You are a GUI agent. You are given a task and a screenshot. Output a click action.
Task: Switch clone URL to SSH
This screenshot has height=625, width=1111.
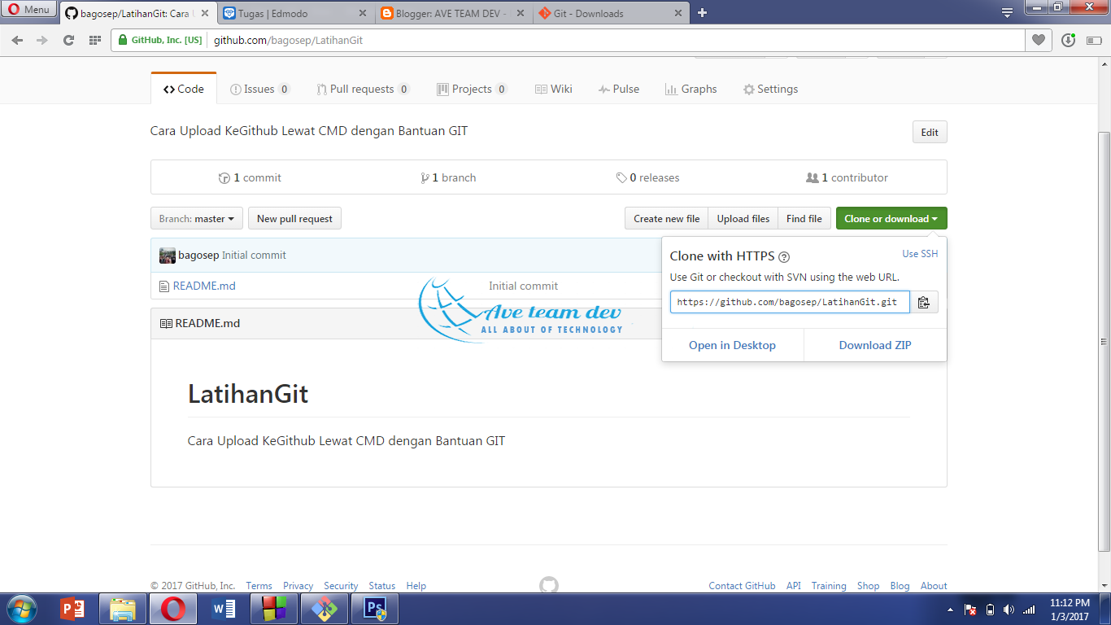pyautogui.click(x=919, y=254)
